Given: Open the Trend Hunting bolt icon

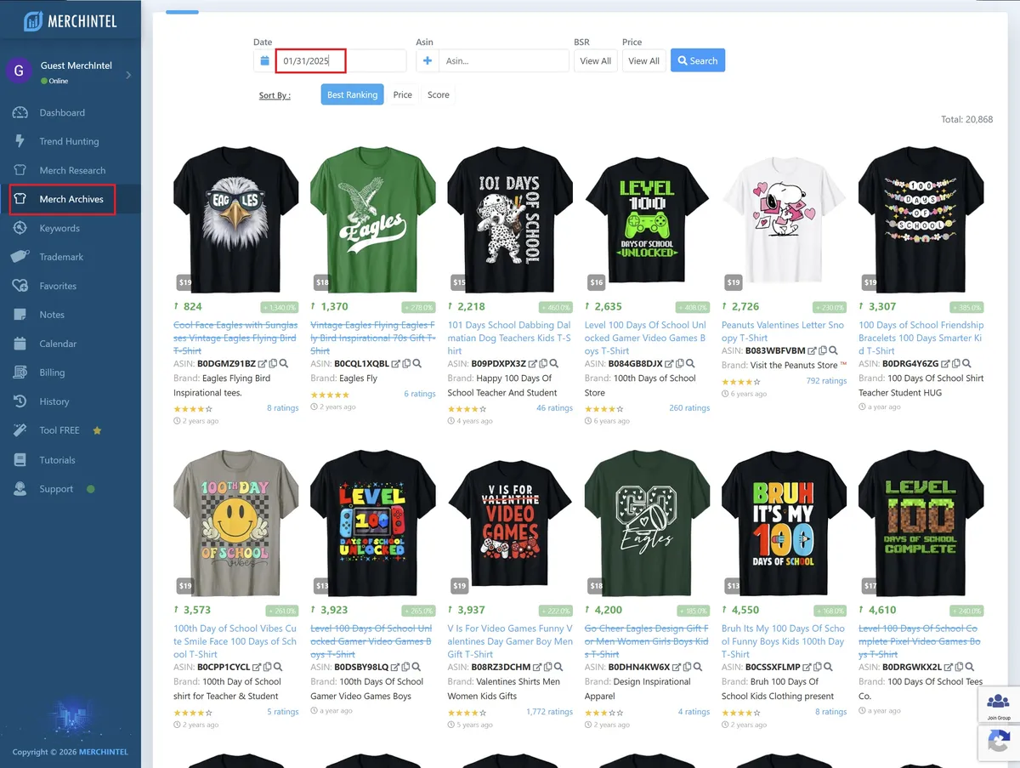Looking at the screenshot, I should coord(20,141).
